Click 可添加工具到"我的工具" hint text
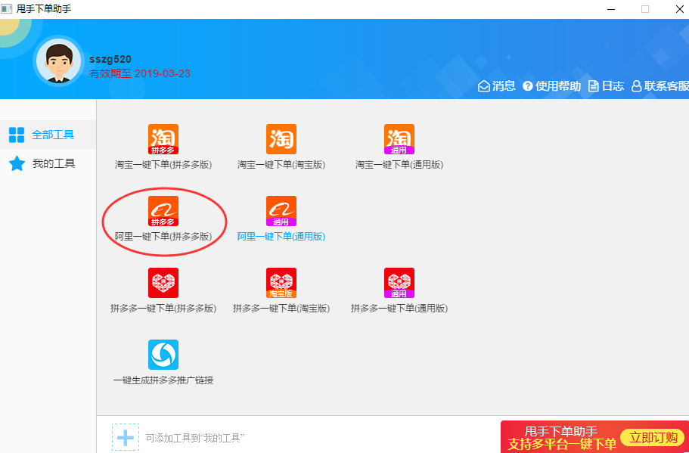This screenshot has height=453, width=689. click(195, 438)
